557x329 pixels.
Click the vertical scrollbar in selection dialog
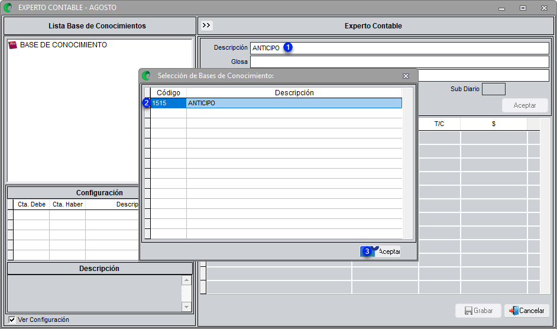point(407,163)
